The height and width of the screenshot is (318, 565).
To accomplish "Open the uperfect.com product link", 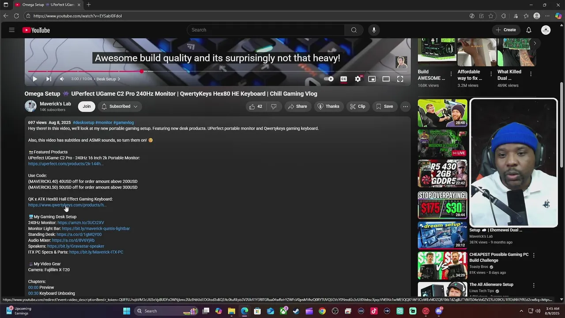I will click(66, 164).
